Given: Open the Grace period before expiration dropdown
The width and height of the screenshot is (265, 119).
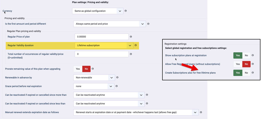Looking at the screenshot, I should pyautogui.click(x=94, y=86).
